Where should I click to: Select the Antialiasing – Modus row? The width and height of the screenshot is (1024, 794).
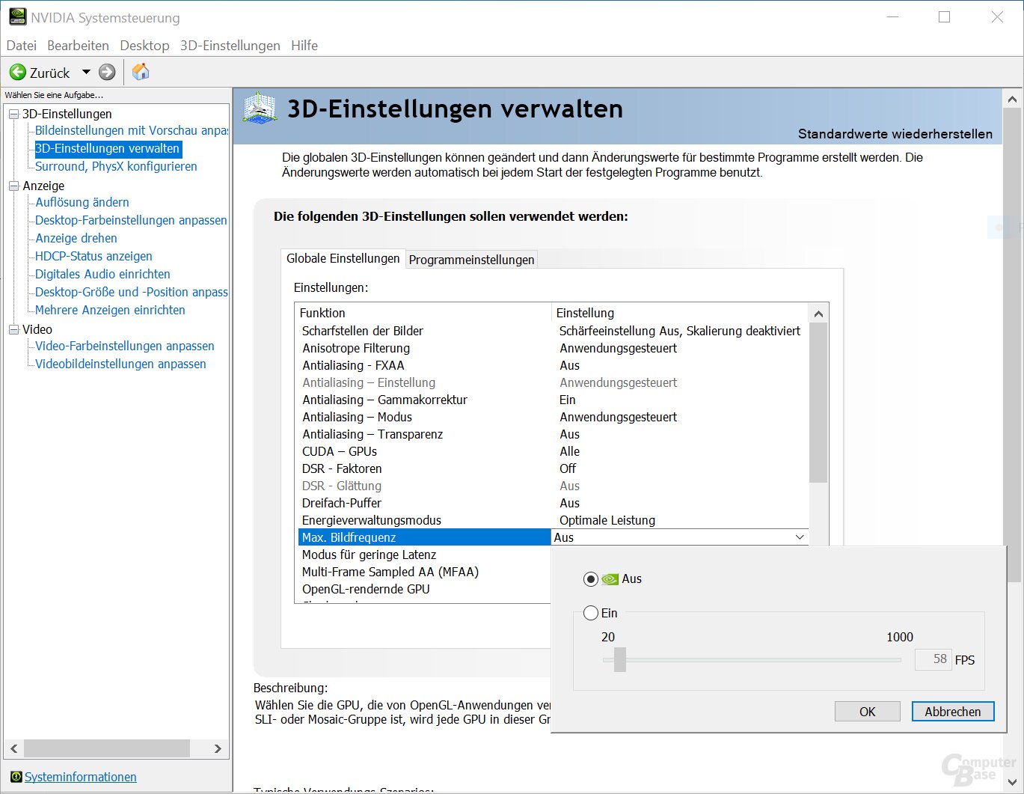tap(553, 417)
